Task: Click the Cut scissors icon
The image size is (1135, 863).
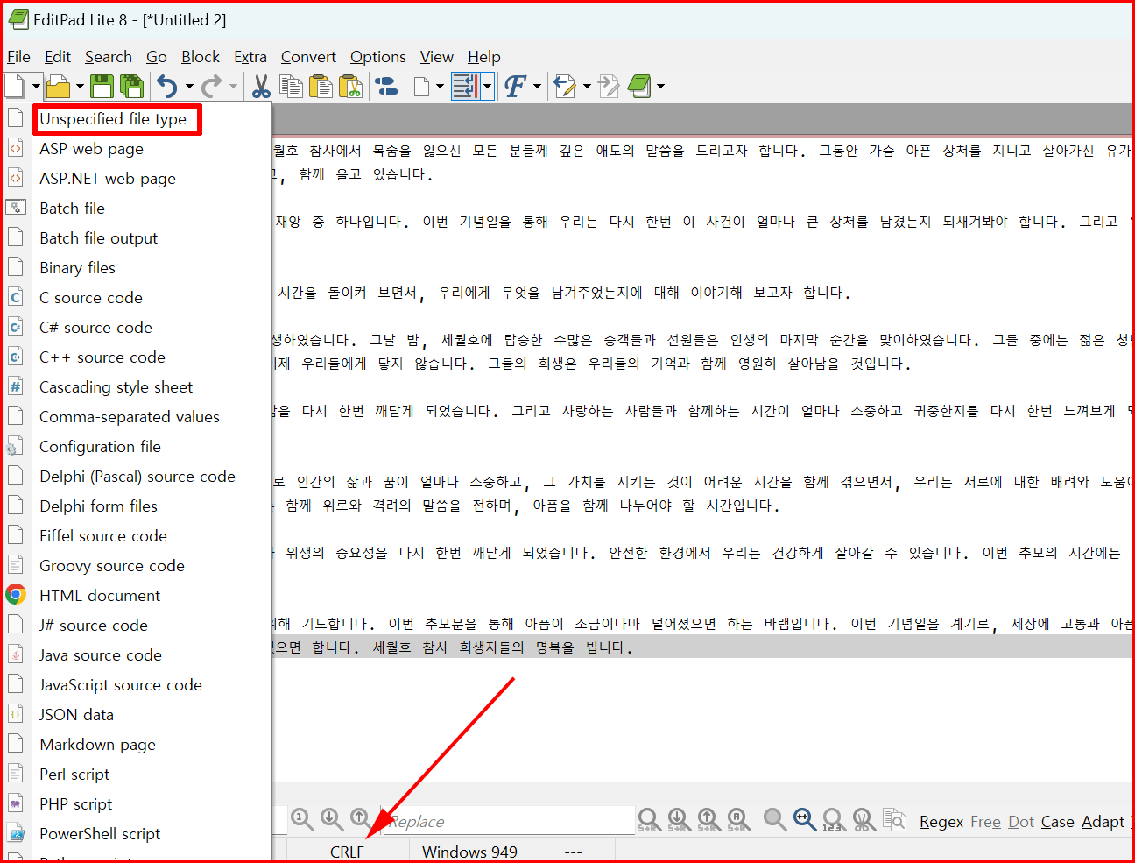Action: [261, 86]
